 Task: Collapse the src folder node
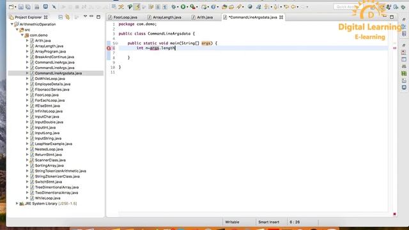point(17,30)
